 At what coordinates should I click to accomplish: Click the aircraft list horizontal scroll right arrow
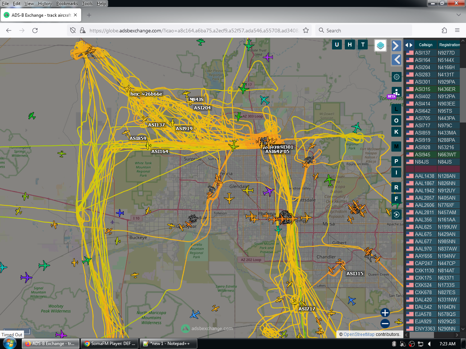click(457, 335)
